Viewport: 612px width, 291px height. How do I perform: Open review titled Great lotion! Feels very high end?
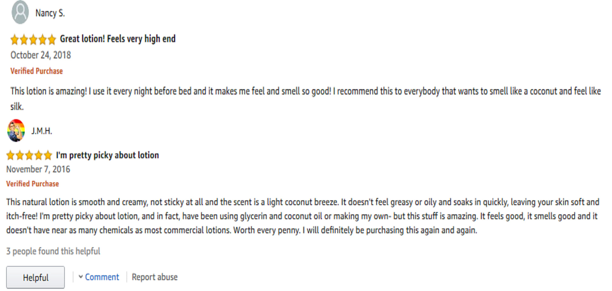click(x=118, y=39)
